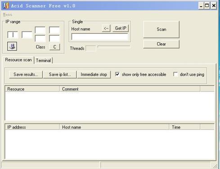Focus the first IP range octet field
Screen dimensions: 220x169
13,35
